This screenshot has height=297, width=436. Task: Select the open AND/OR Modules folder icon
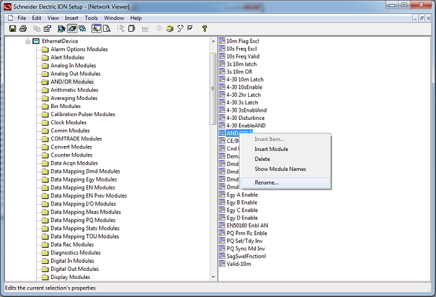tap(45, 82)
